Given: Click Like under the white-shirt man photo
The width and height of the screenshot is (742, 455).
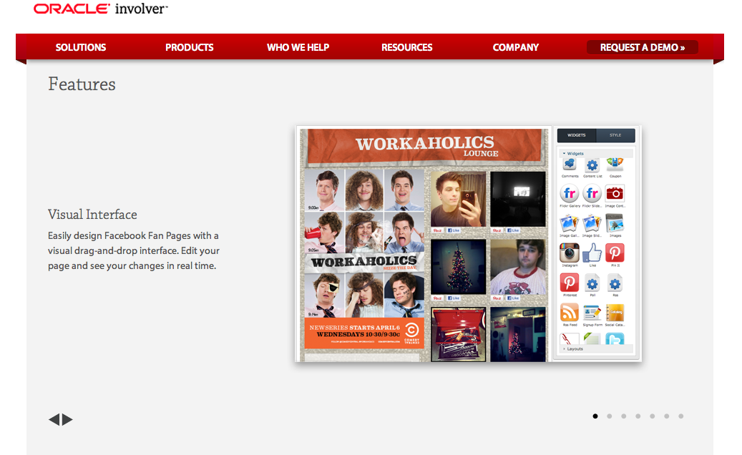Looking at the screenshot, I should (x=513, y=298).
